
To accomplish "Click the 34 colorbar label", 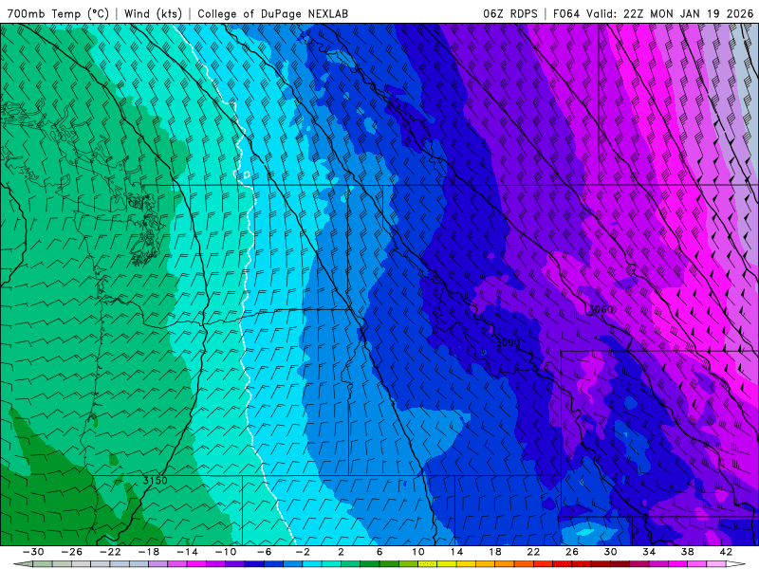I will coord(649,552).
